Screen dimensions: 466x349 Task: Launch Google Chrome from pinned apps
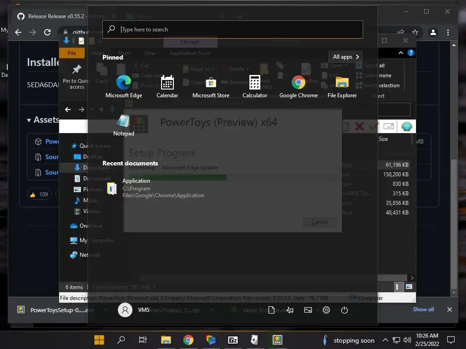(x=299, y=86)
